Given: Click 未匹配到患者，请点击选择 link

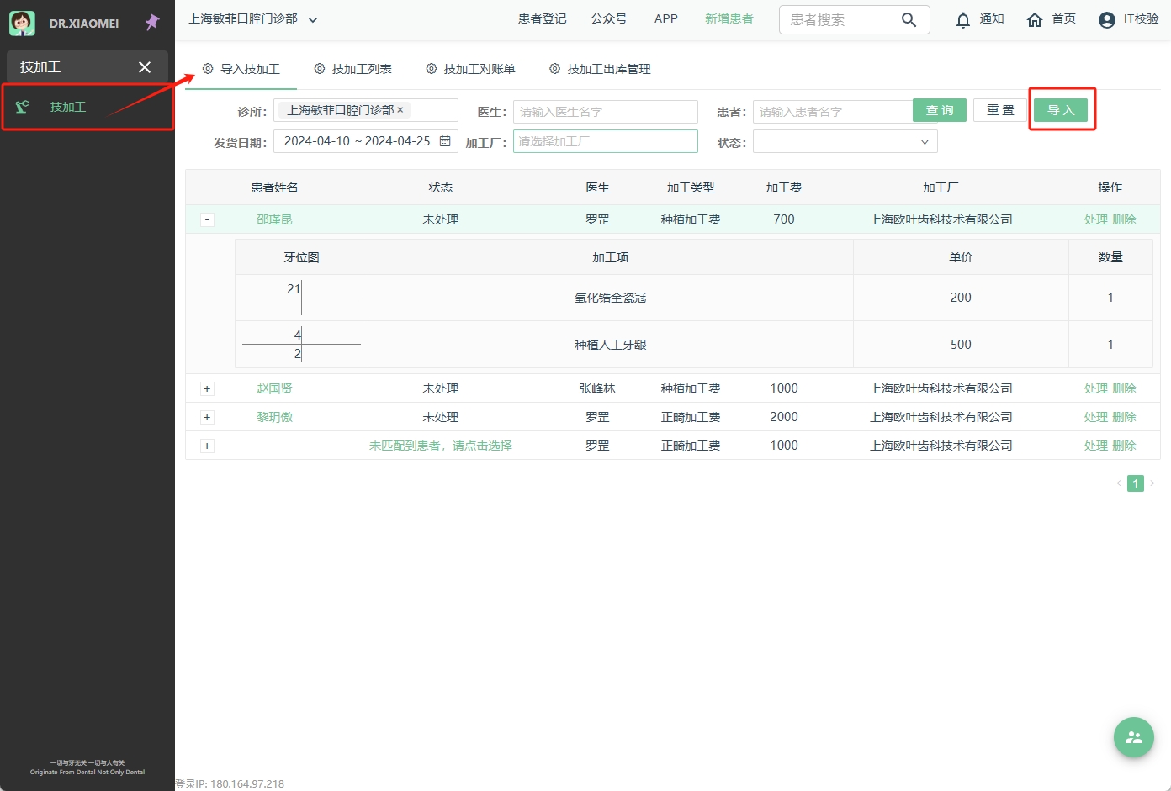Looking at the screenshot, I should (440, 446).
